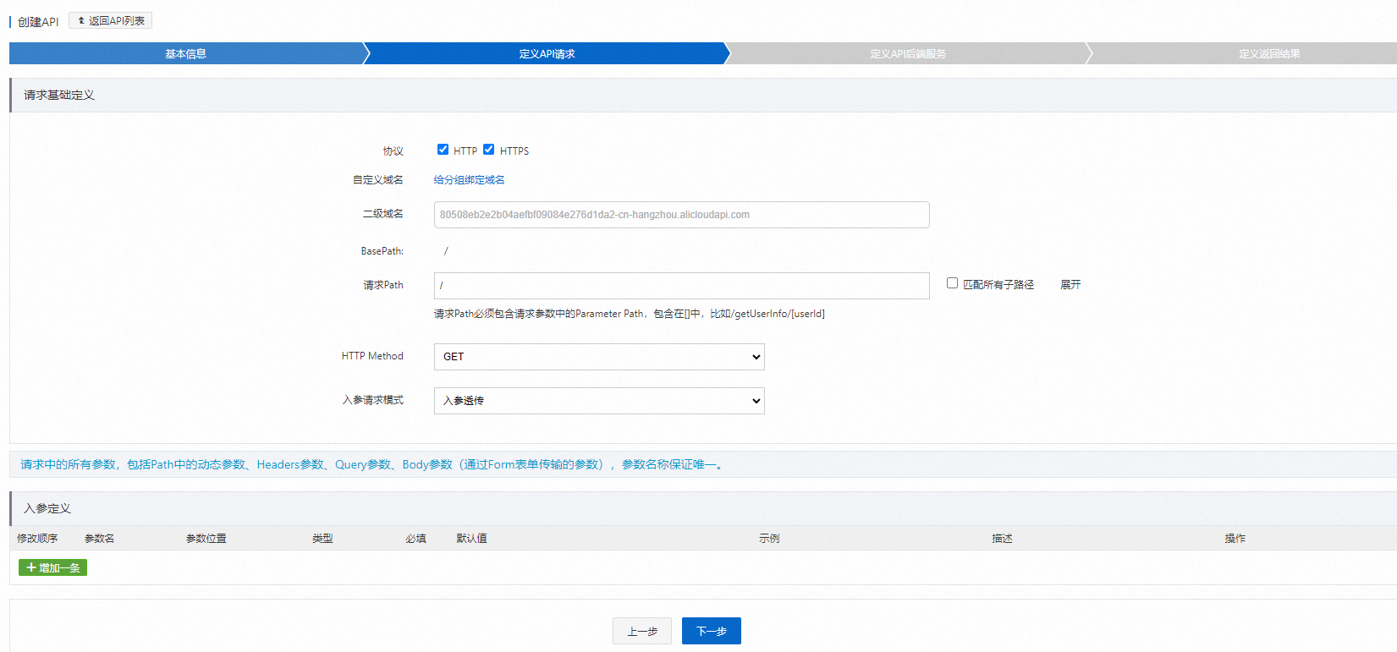The image size is (1397, 652).
Task: Click the 二级域名 input field
Action: [681, 215]
